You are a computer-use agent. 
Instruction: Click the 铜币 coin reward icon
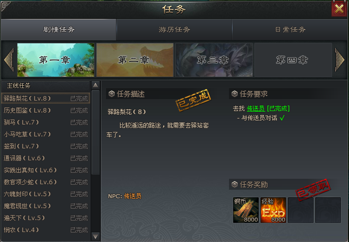coord(246,210)
